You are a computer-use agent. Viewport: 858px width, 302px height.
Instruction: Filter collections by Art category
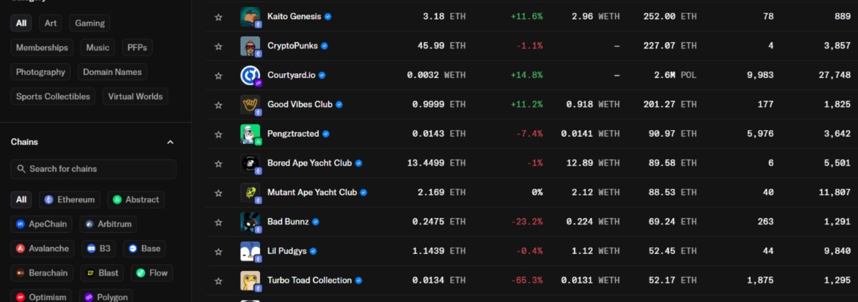pos(51,23)
